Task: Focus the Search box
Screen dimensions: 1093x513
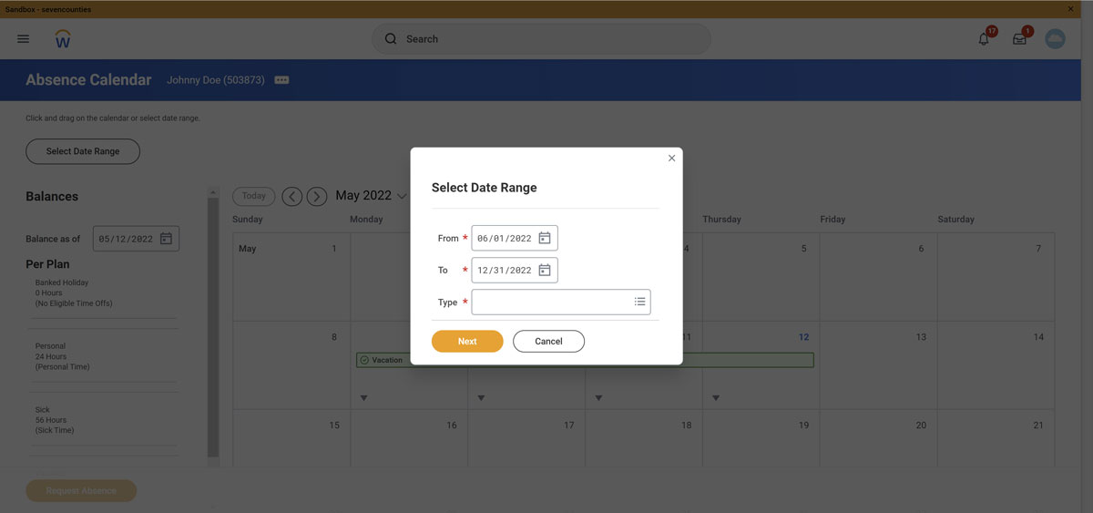Action: pyautogui.click(x=541, y=39)
